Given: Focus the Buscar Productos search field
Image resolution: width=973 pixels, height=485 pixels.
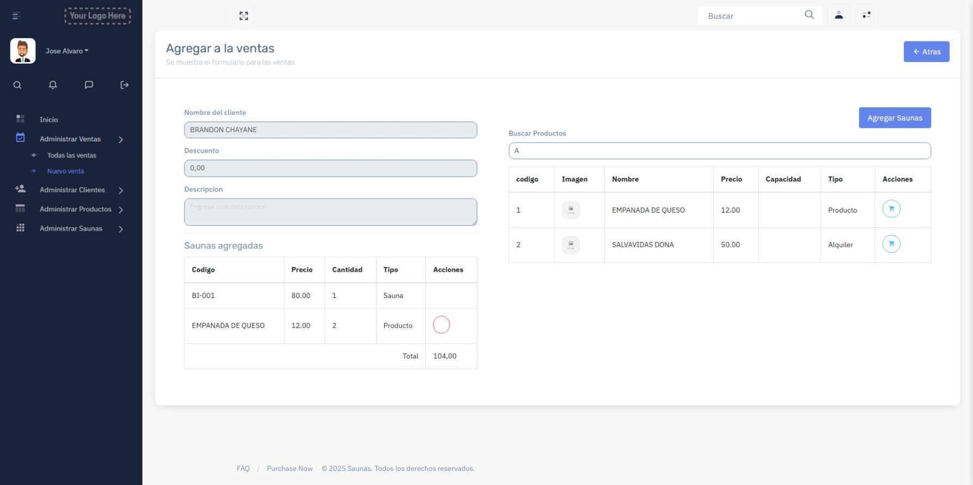Looking at the screenshot, I should [x=719, y=151].
